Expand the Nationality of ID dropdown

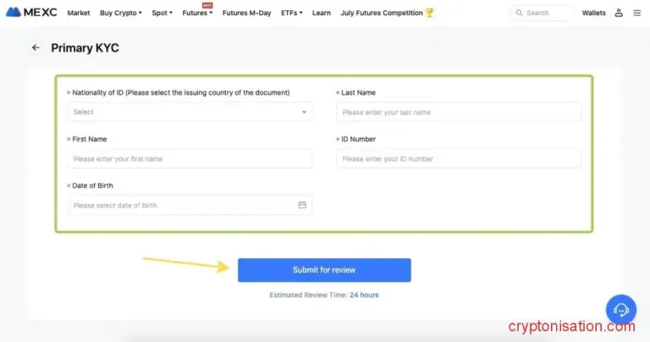point(190,112)
